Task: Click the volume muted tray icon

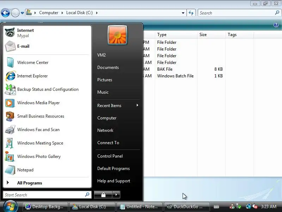Action: 255,206
